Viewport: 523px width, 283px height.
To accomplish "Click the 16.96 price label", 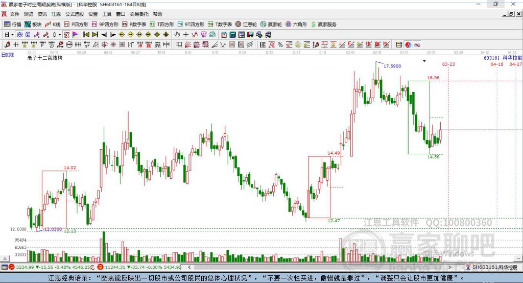I will [433, 78].
